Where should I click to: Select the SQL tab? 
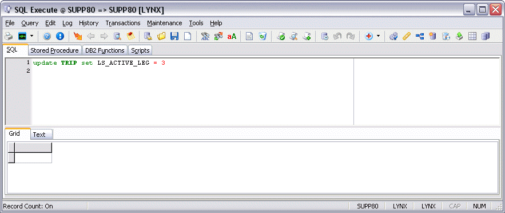[x=15, y=50]
